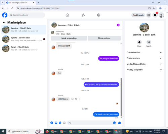
Task: Open more options for 5046102242 message
Action: (x=80, y=99)
